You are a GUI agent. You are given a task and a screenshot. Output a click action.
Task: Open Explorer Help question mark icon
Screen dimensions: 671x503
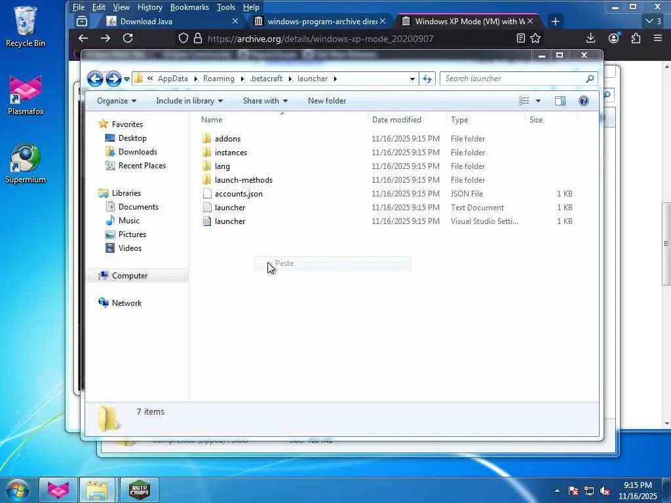pyautogui.click(x=584, y=101)
